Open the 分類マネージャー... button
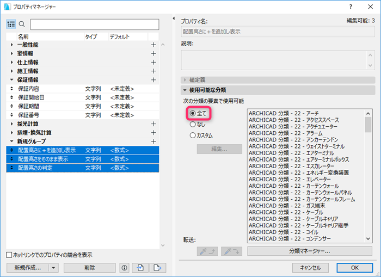 click(x=310, y=251)
